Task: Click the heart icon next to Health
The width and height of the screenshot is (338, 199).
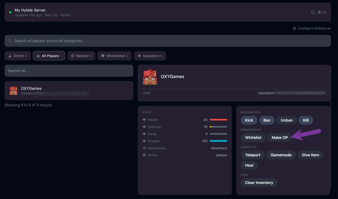Action: 144,120
